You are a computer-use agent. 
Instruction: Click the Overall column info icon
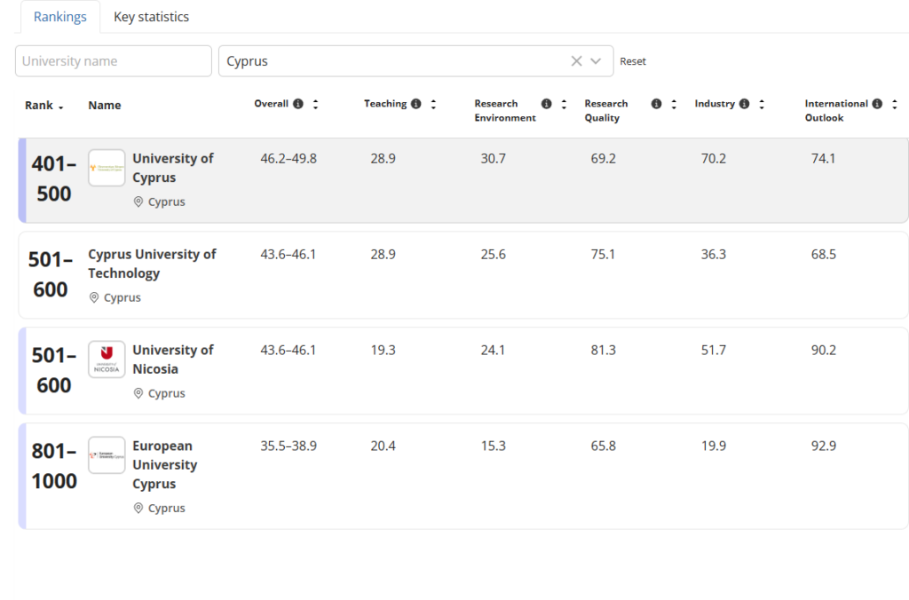click(x=298, y=104)
